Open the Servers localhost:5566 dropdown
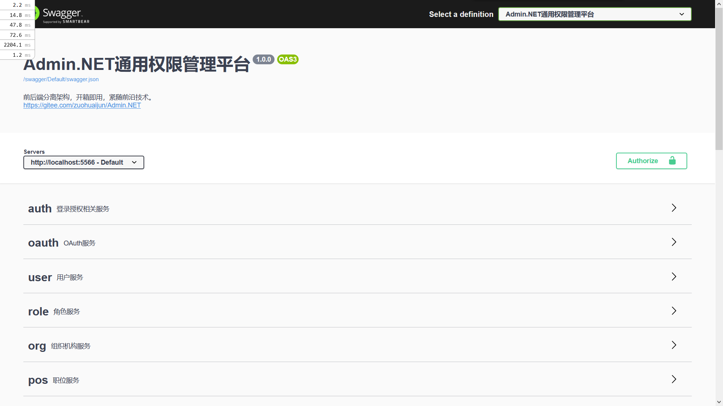Image resolution: width=723 pixels, height=406 pixels. (x=84, y=162)
